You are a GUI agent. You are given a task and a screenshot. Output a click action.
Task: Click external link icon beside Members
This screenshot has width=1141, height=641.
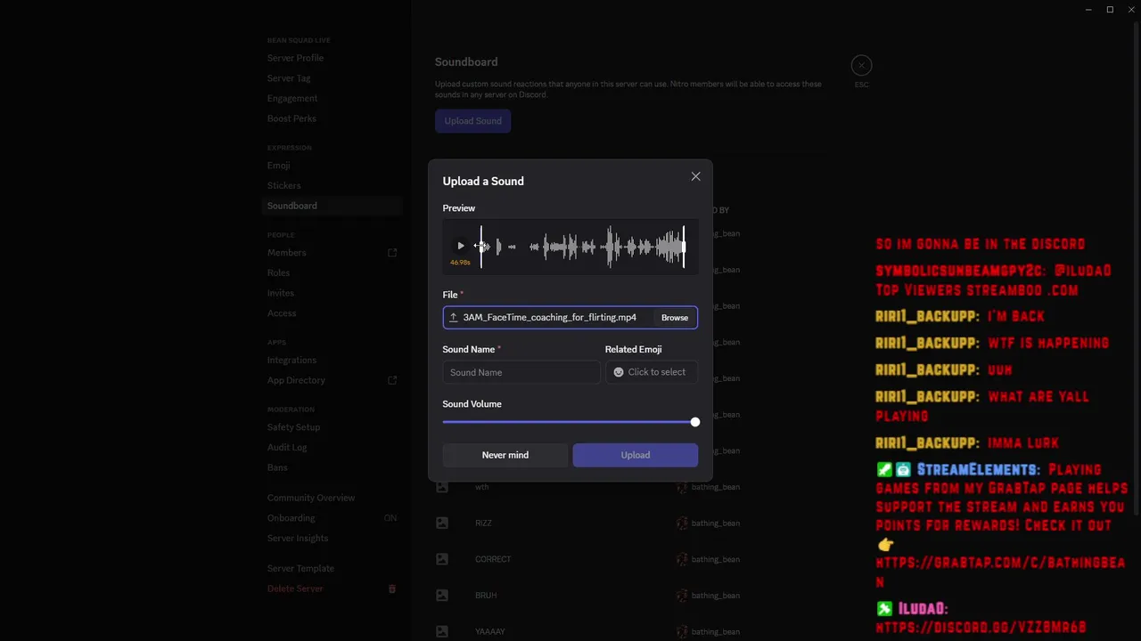coord(392,253)
